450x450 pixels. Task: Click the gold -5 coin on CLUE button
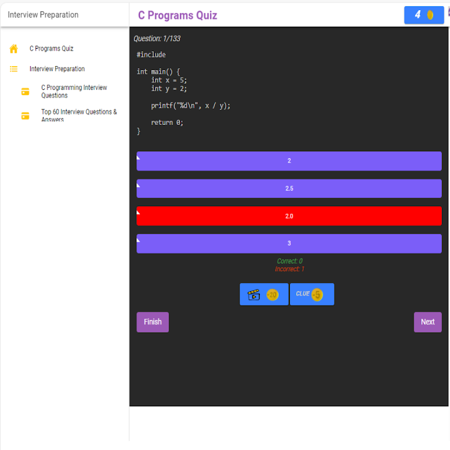[317, 294]
